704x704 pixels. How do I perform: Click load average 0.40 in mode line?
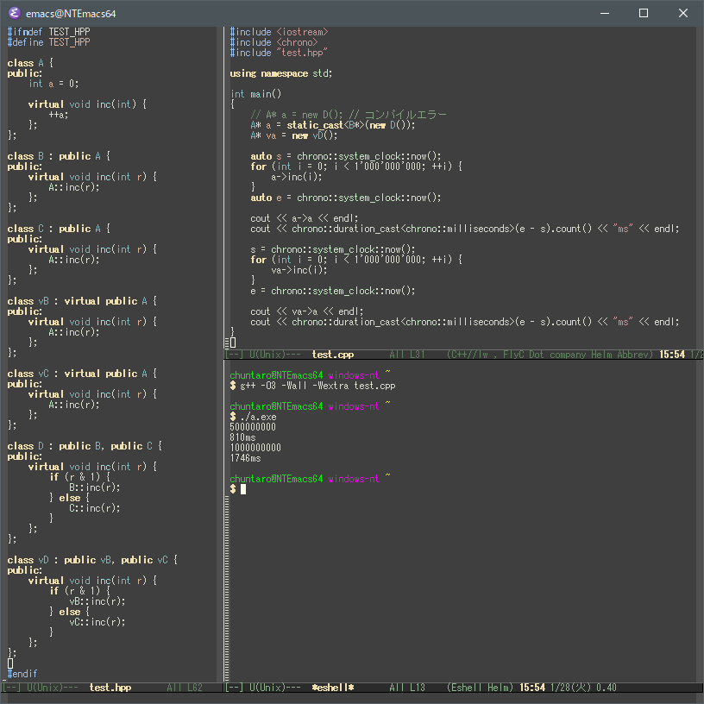tap(607, 688)
